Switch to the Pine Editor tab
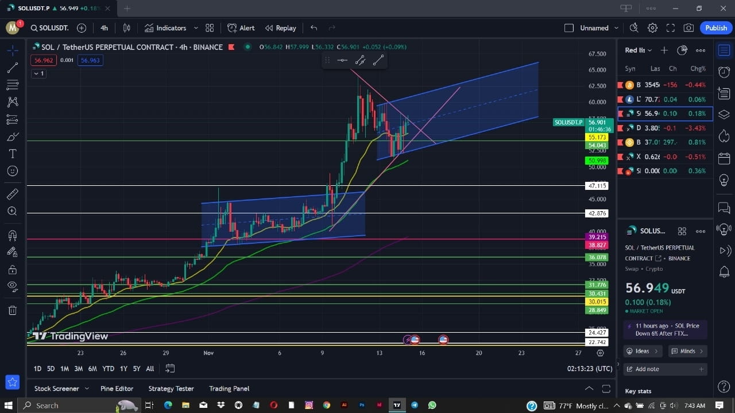 (117, 388)
